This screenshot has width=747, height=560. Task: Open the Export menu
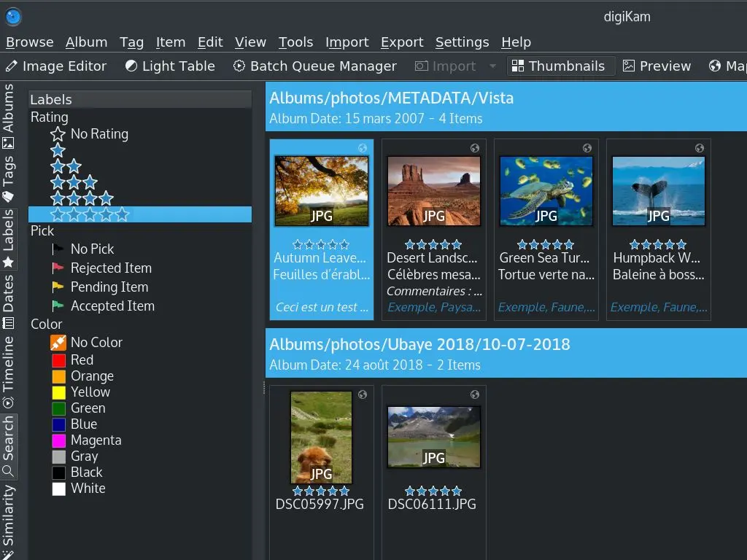click(401, 42)
